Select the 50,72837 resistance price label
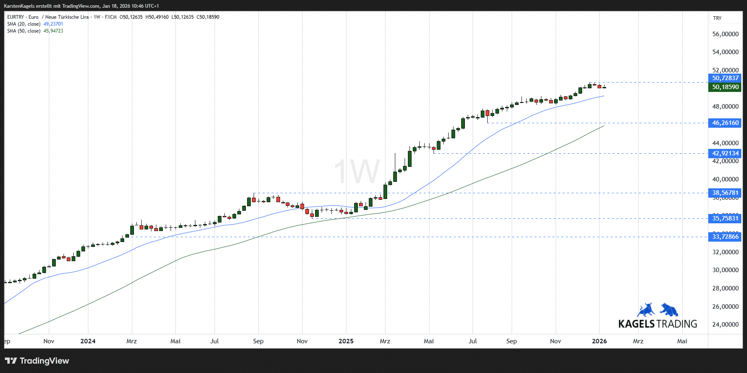 725,78
